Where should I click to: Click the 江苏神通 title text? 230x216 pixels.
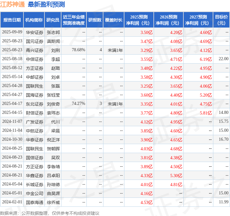[x=12, y=4]
